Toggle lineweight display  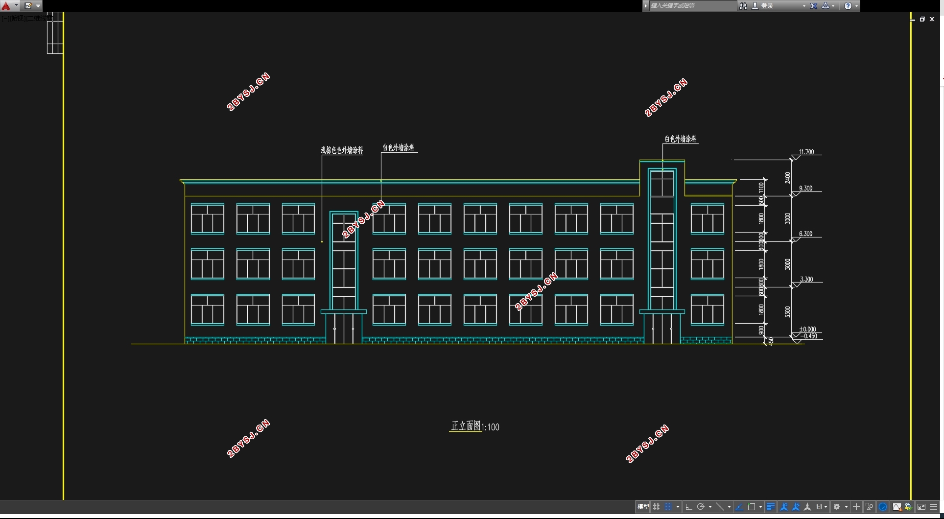tap(771, 507)
